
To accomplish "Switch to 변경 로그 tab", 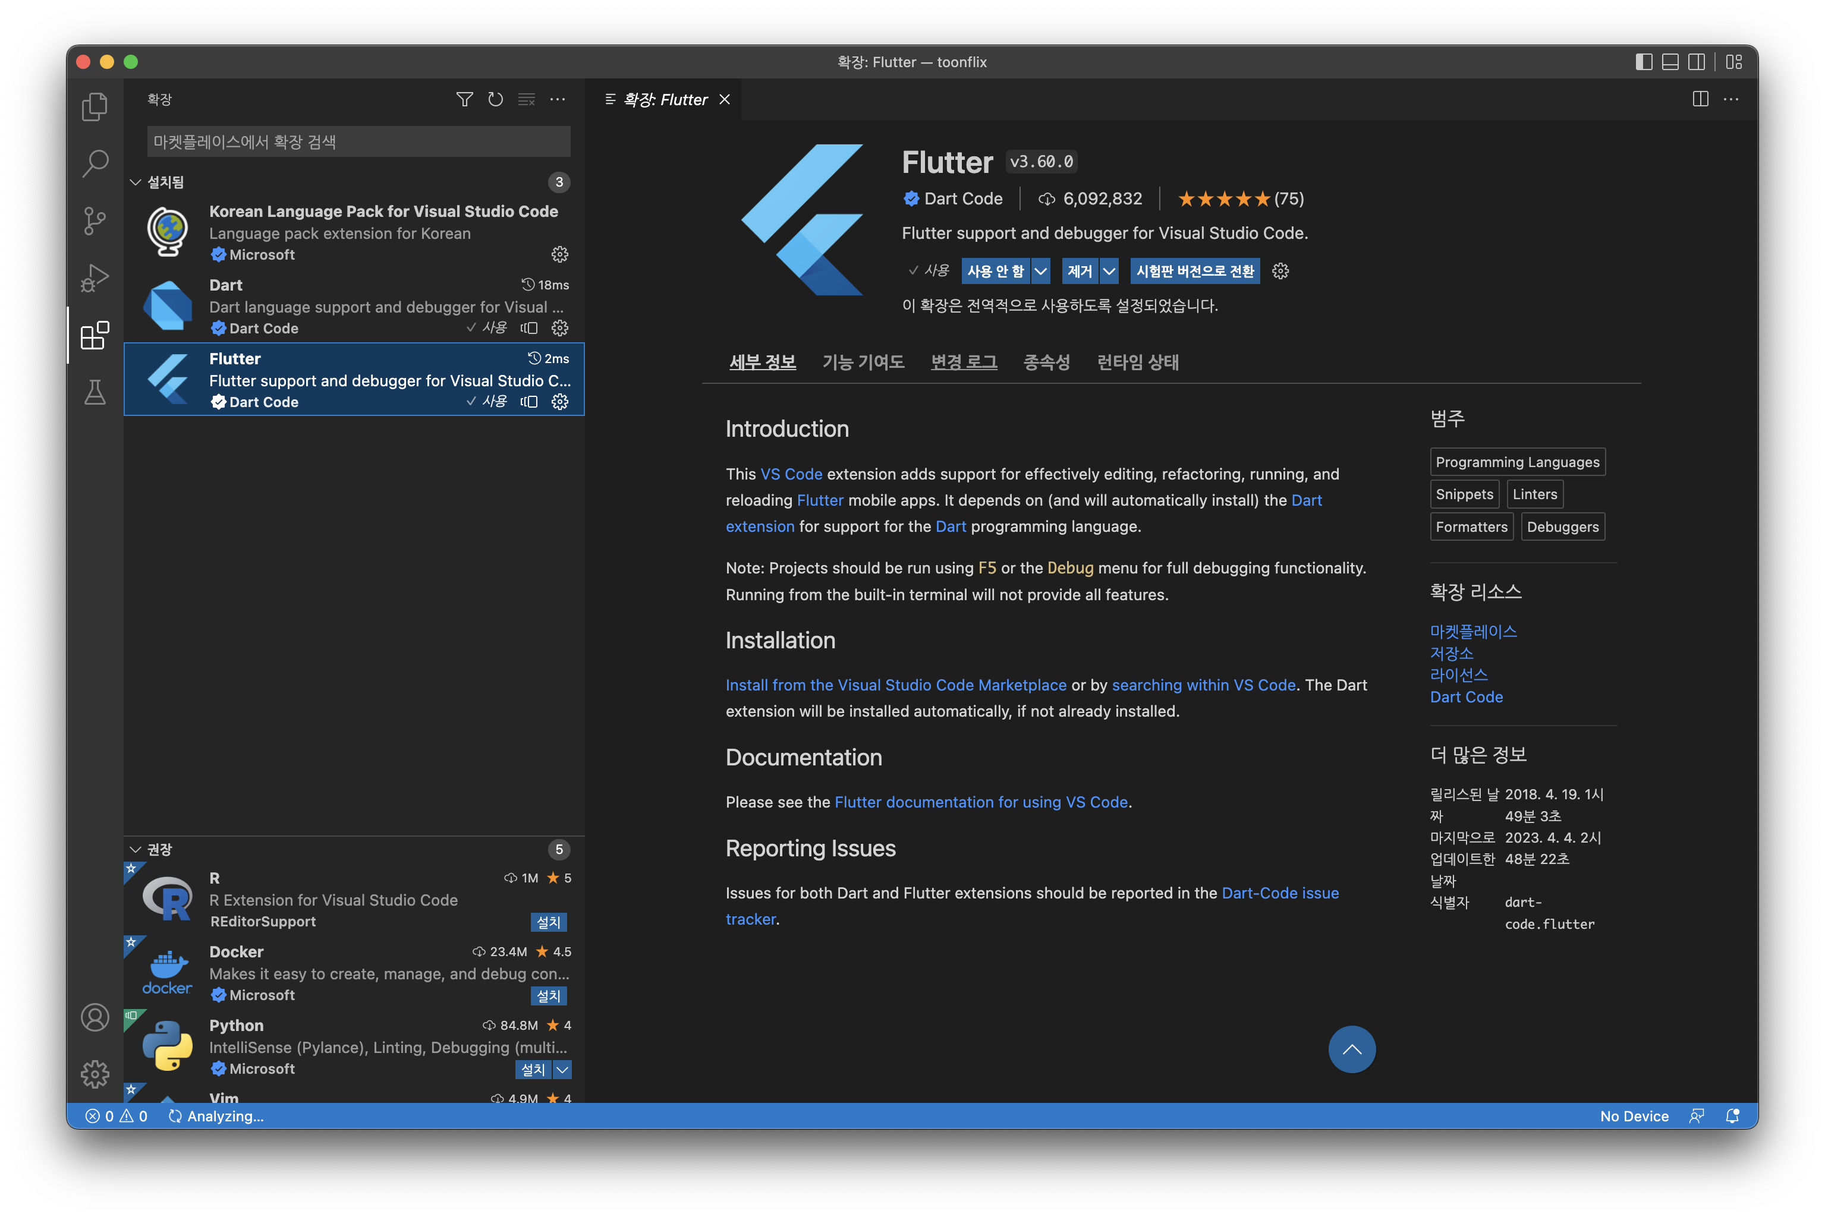I will click(964, 362).
